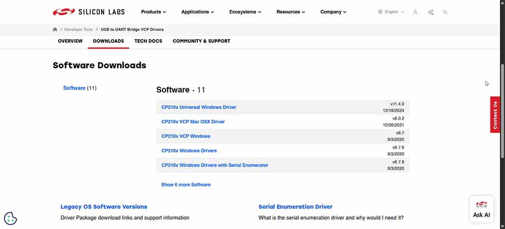
Task: Switch to the Overview tab
Action: point(70,41)
